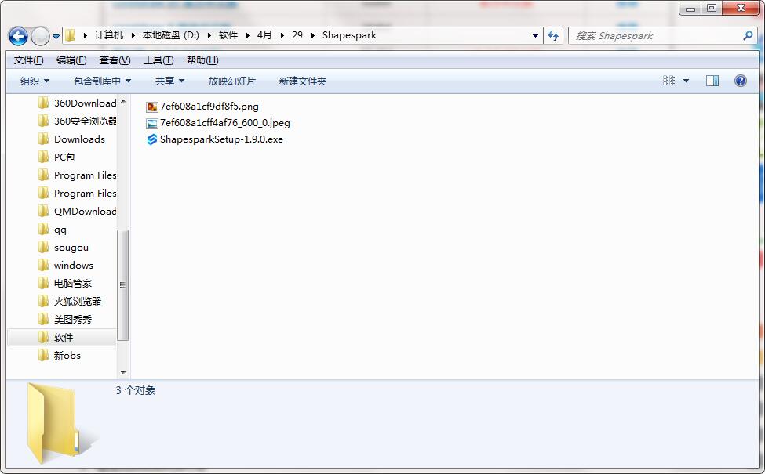Open the 文件(F) menu
The width and height of the screenshot is (765, 474).
point(29,60)
